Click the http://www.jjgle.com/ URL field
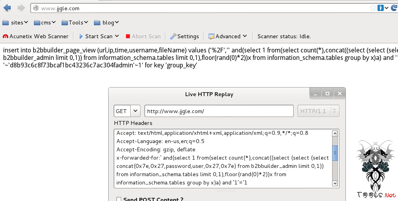The height and width of the screenshot is (201, 398). tap(219, 111)
